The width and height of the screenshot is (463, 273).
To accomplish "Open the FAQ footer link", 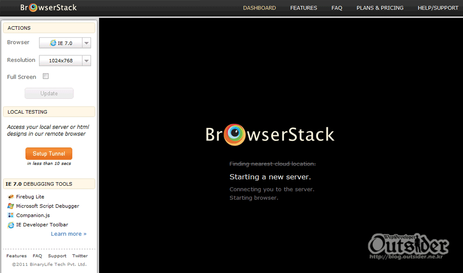I will click(x=38, y=256).
